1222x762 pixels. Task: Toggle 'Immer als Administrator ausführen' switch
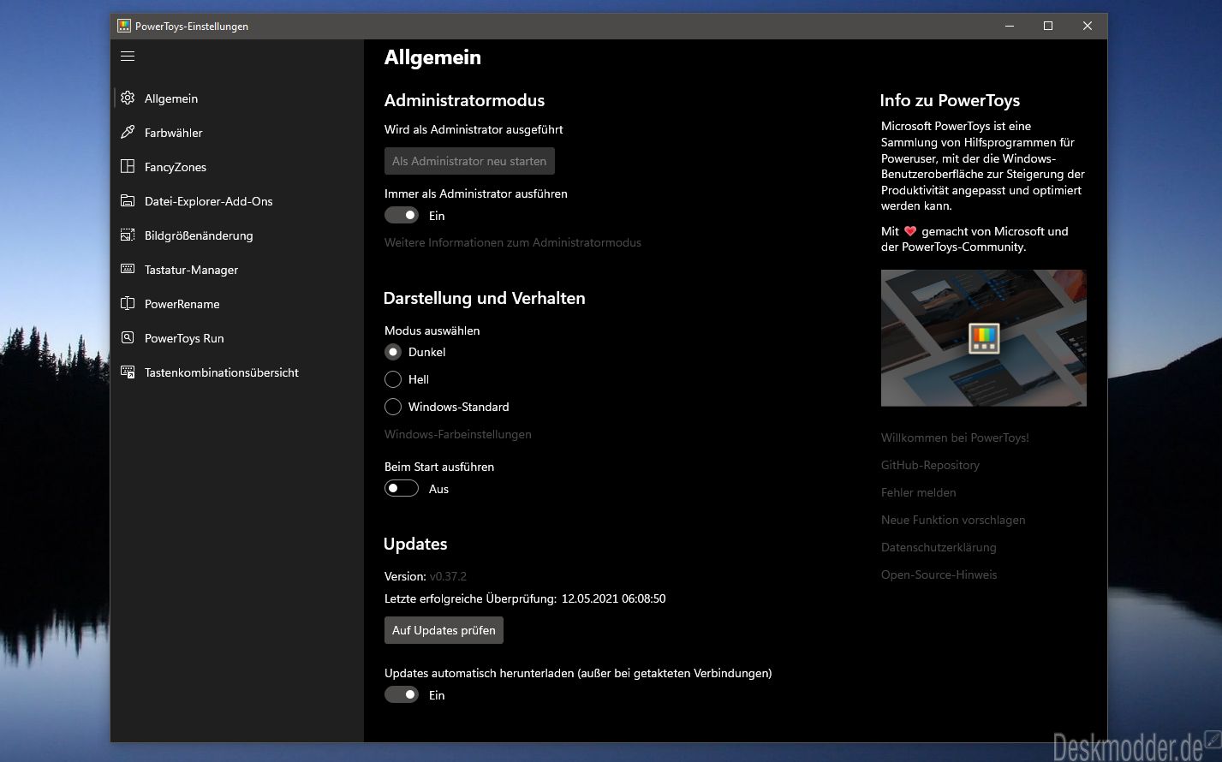click(x=402, y=215)
